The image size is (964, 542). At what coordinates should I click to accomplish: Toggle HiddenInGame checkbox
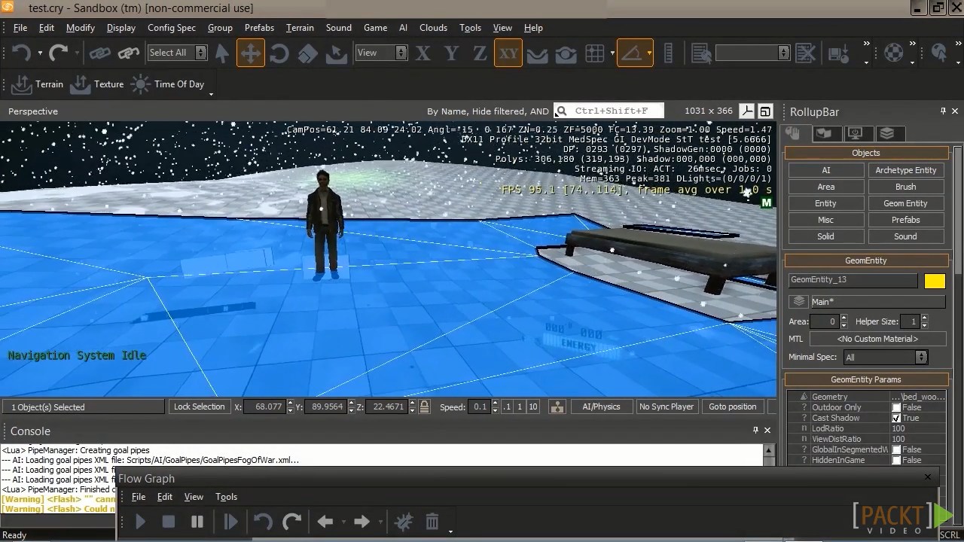[x=896, y=460]
